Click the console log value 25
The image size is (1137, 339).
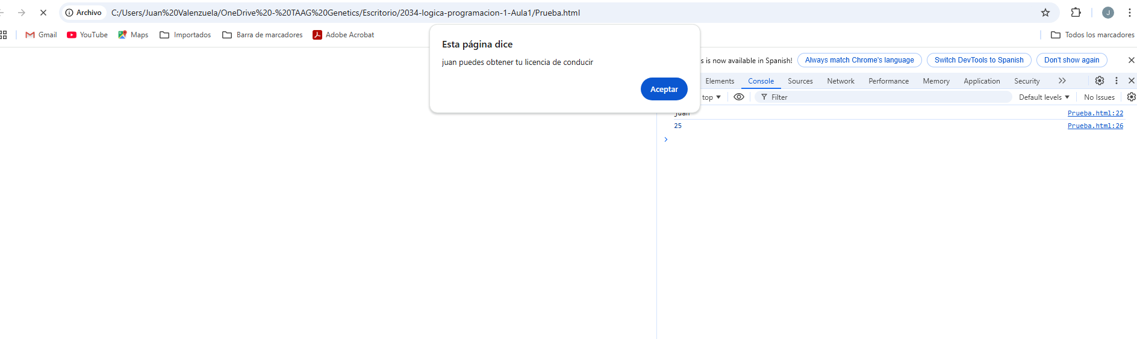tap(678, 126)
